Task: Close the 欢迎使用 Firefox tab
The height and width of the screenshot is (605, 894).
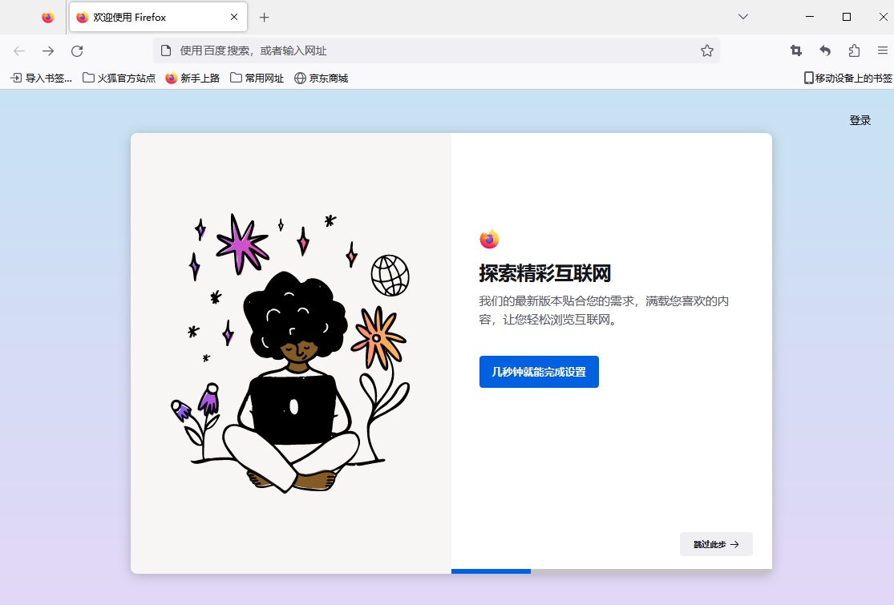Action: click(x=234, y=17)
